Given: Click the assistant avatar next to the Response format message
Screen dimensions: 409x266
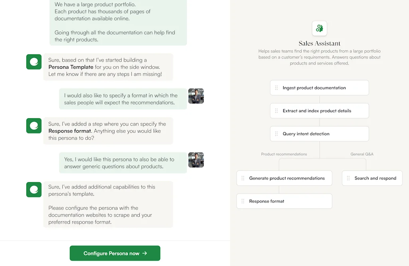Looking at the screenshot, I should [34, 125].
